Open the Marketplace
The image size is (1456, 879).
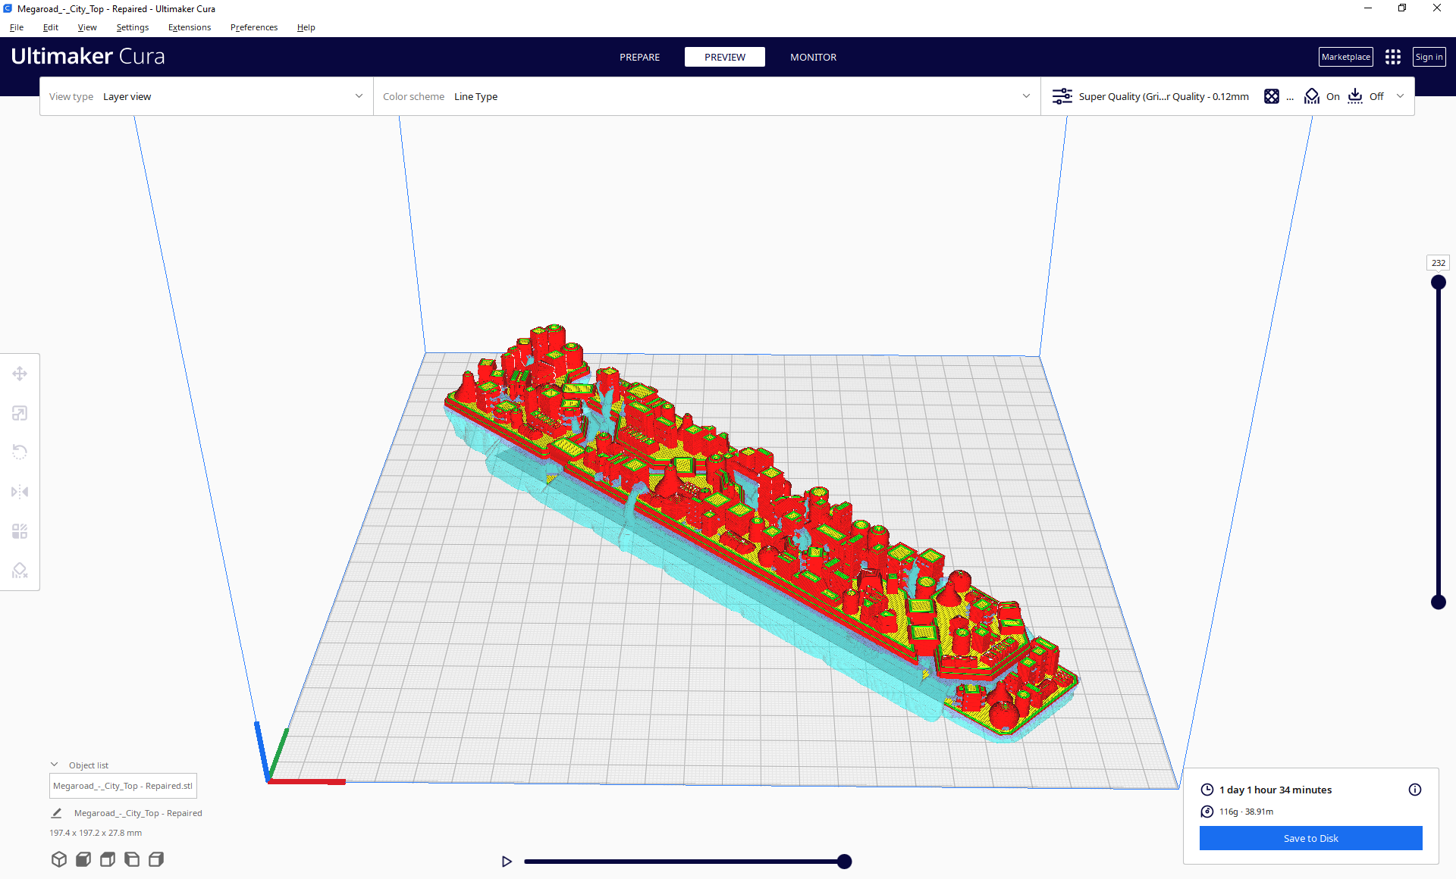1345,57
